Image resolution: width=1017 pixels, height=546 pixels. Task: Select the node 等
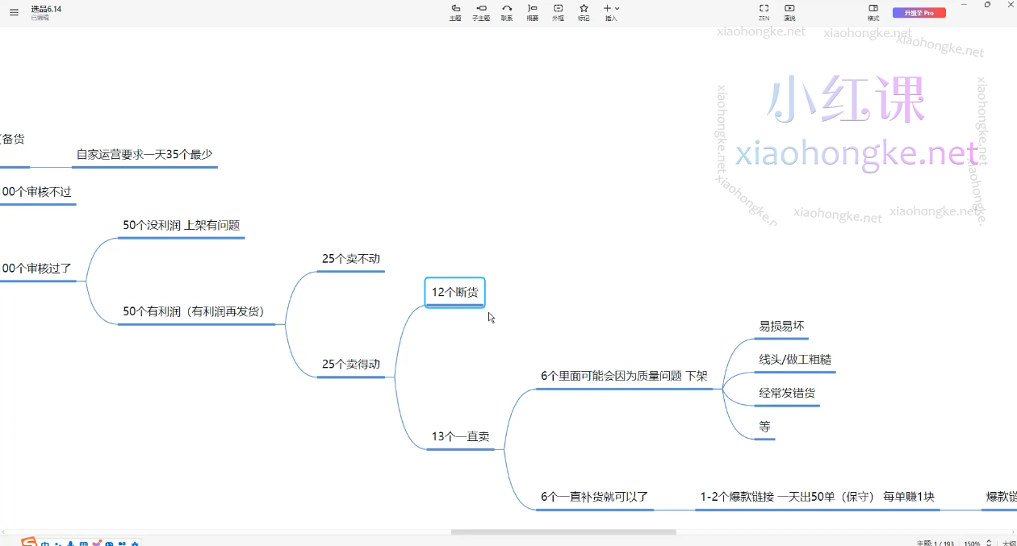pos(764,427)
